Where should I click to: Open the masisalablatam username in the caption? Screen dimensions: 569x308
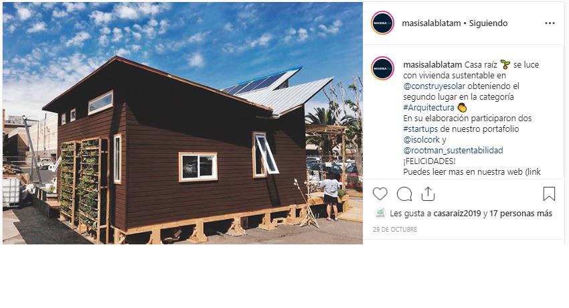(x=432, y=64)
